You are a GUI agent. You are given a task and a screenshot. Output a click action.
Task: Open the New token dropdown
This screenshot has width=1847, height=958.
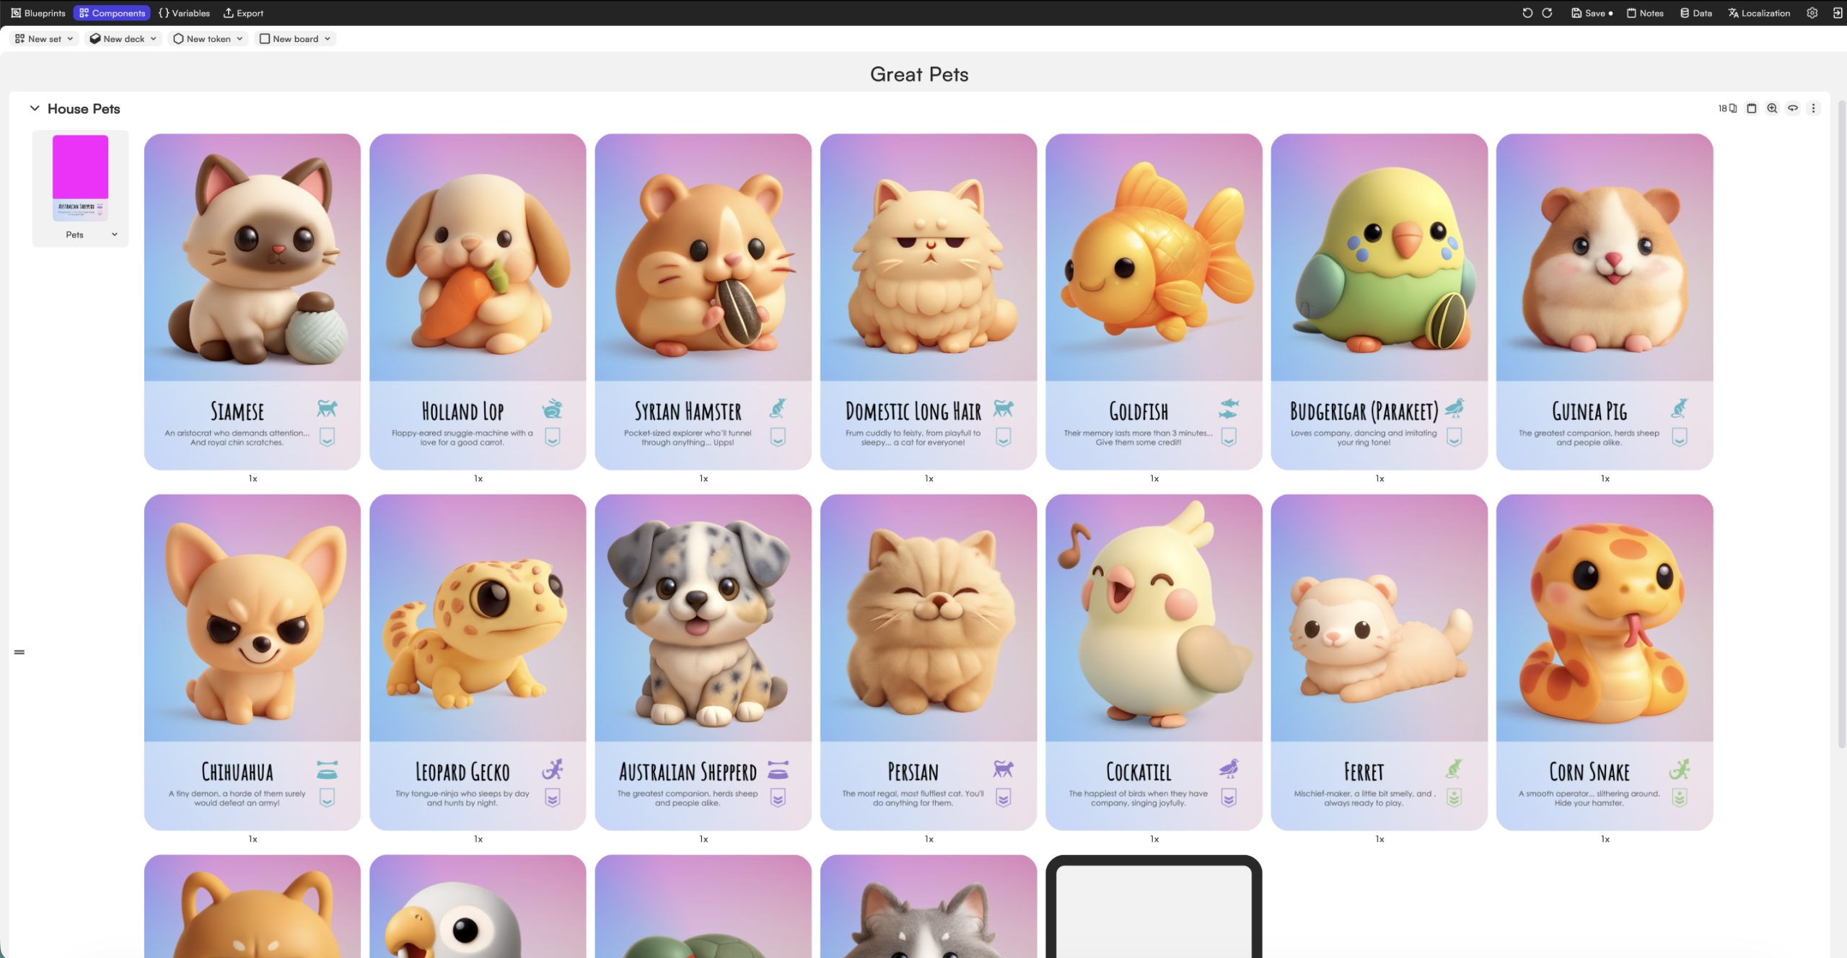tap(208, 39)
